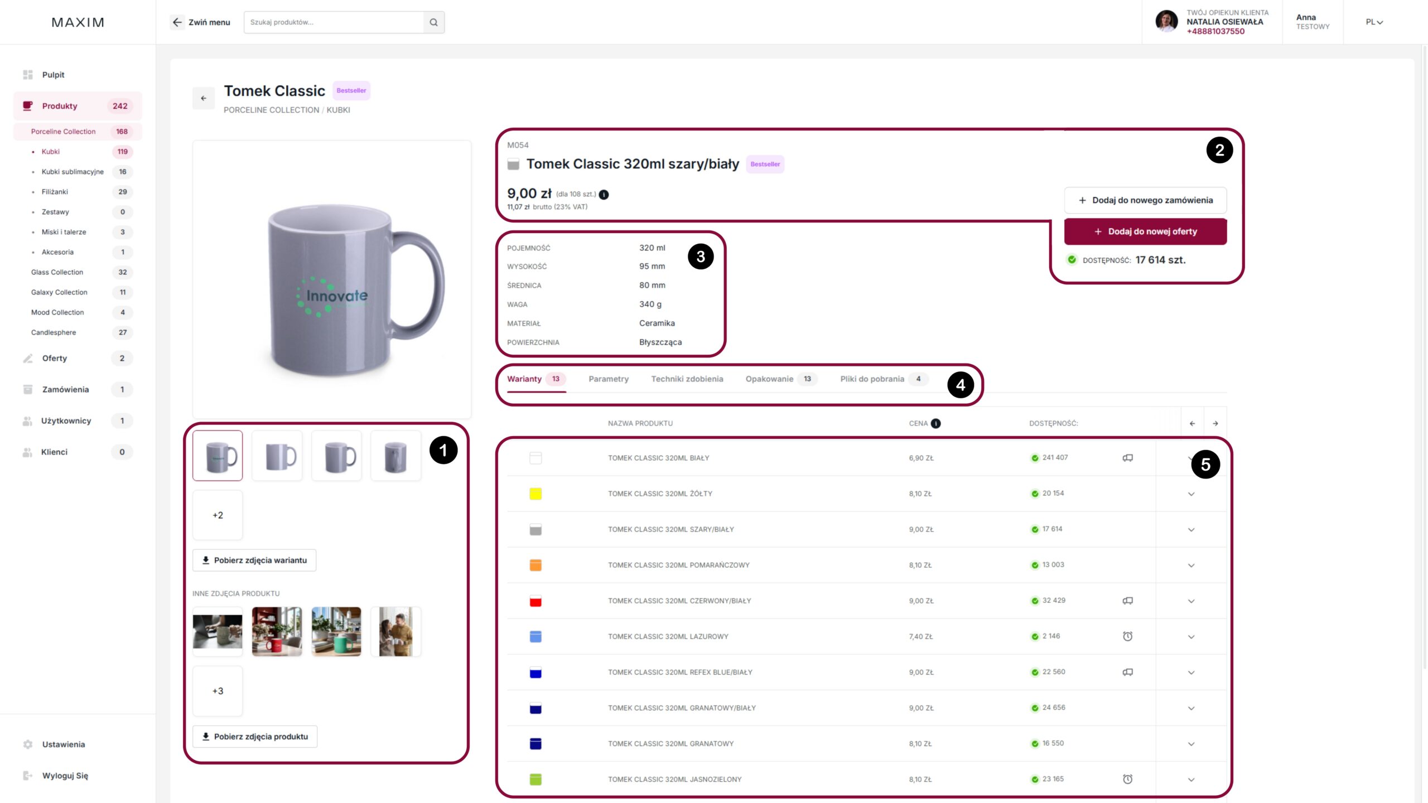
Task: Click Pobierz zdjęcia wariantu button
Action: (x=254, y=560)
